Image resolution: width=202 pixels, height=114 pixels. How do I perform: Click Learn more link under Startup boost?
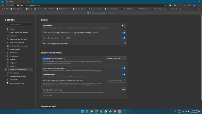tap(104, 28)
